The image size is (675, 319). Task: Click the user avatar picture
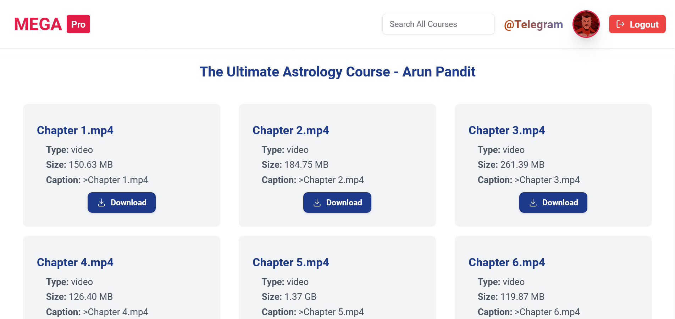coord(586,24)
